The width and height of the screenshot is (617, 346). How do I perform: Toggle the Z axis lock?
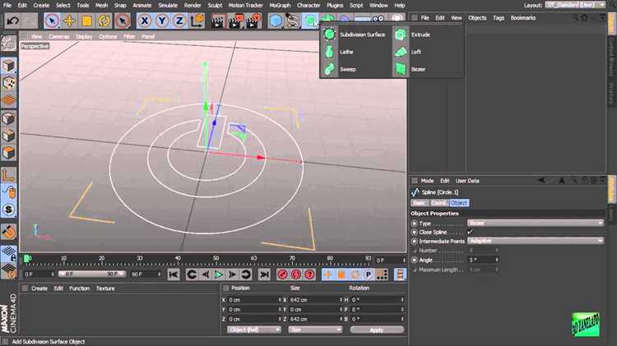pos(179,21)
